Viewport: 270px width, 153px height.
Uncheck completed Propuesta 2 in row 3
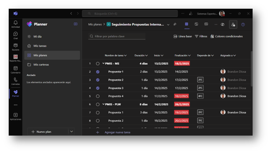tap(98, 80)
